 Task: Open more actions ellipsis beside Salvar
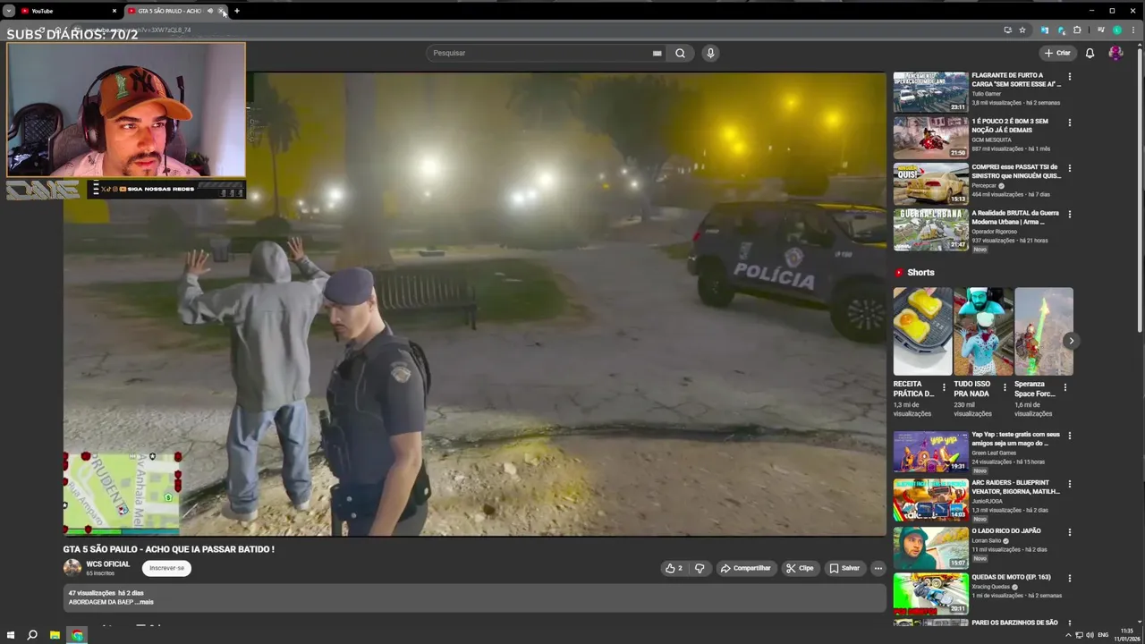click(878, 568)
